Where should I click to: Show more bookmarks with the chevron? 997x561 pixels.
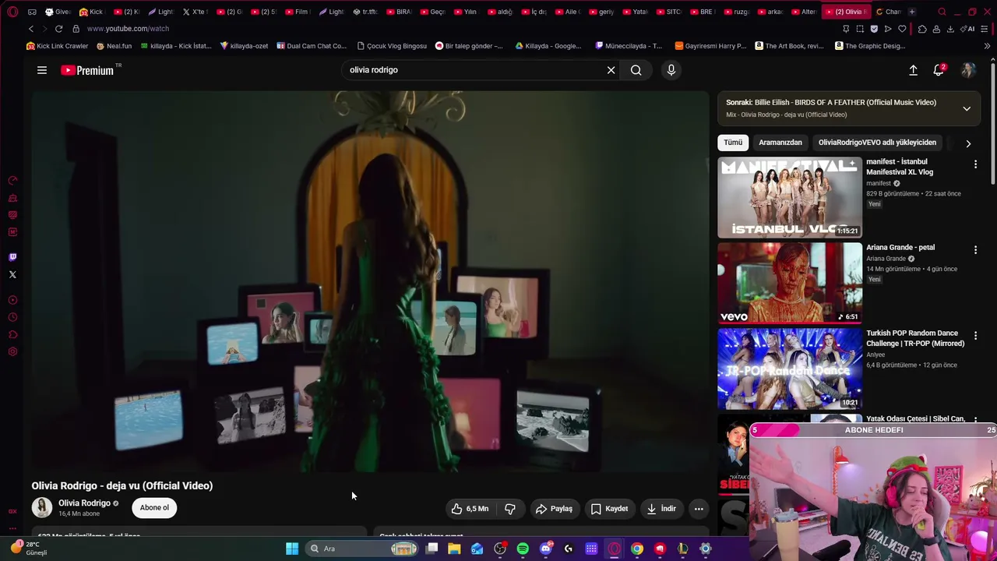pyautogui.click(x=987, y=46)
